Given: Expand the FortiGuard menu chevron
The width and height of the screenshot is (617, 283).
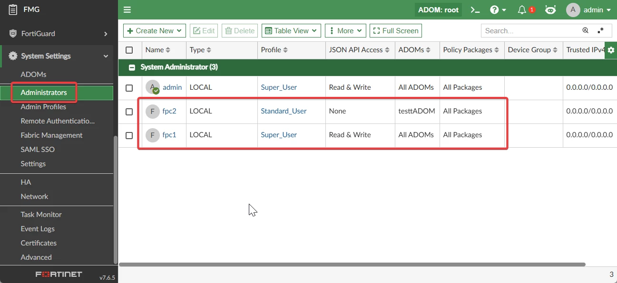Looking at the screenshot, I should (x=106, y=34).
